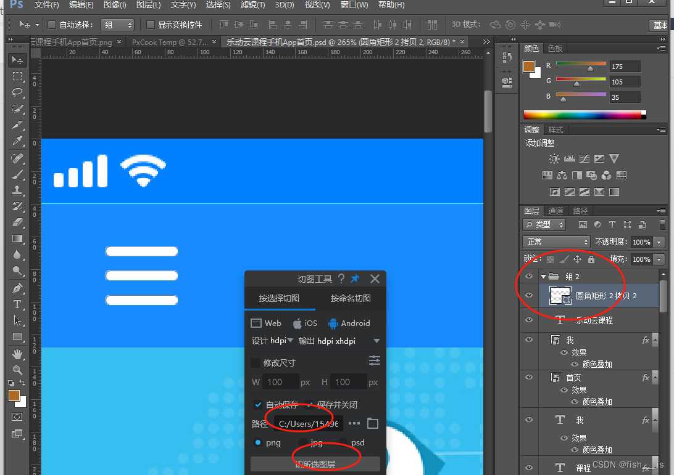
Task: Select the Blur tool
Action: (x=17, y=255)
